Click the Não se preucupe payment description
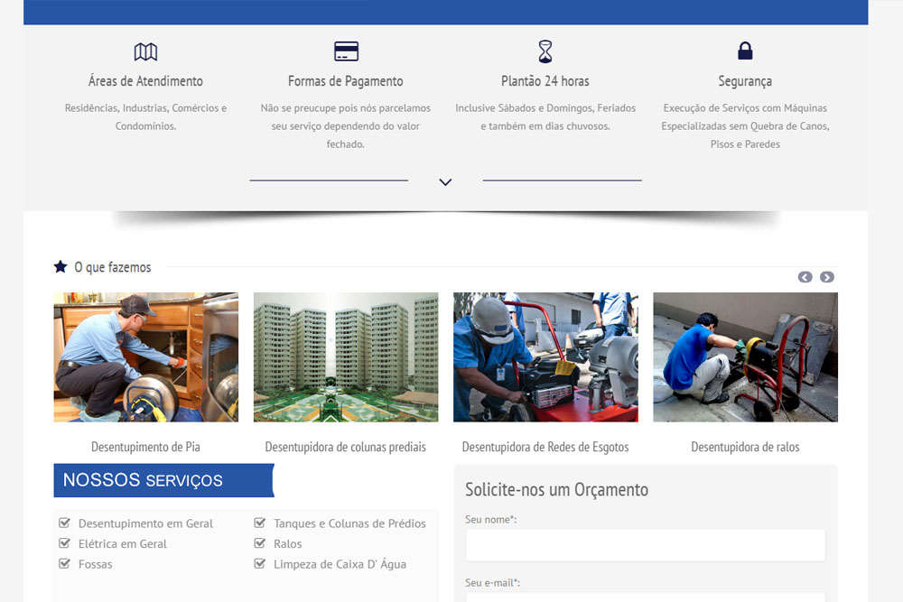The width and height of the screenshot is (903, 602). [x=346, y=126]
